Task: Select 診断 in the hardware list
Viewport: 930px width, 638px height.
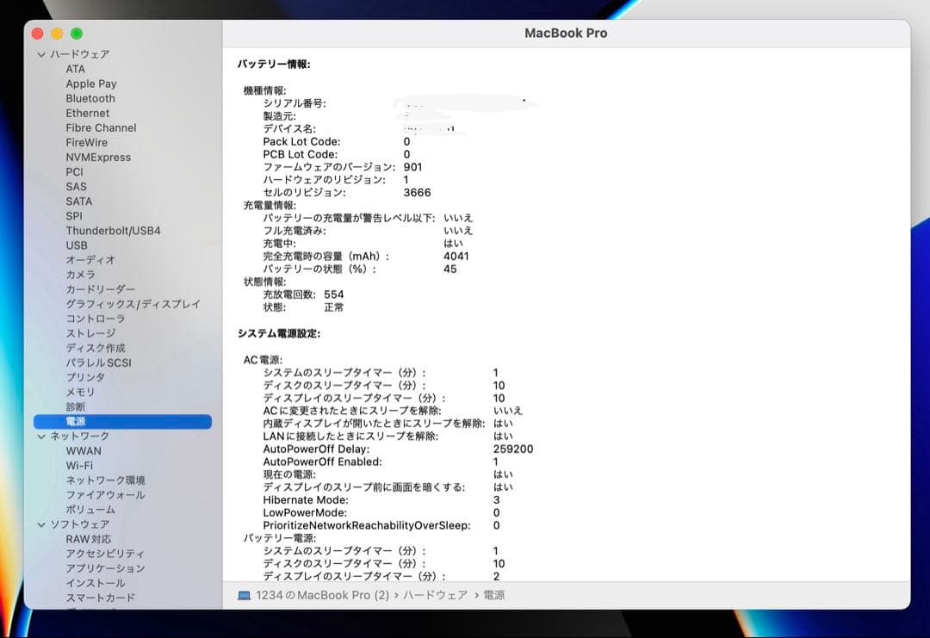Action: [x=74, y=406]
